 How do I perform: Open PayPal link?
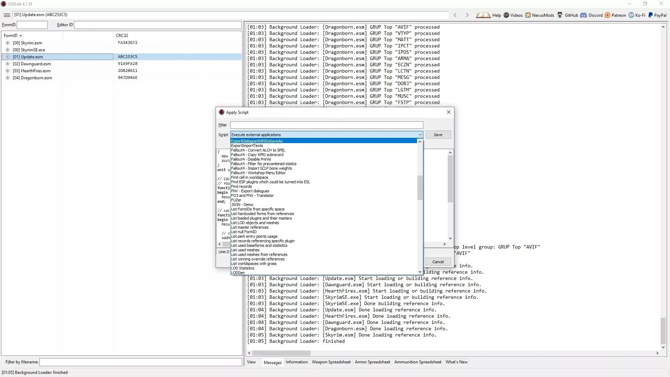click(657, 15)
